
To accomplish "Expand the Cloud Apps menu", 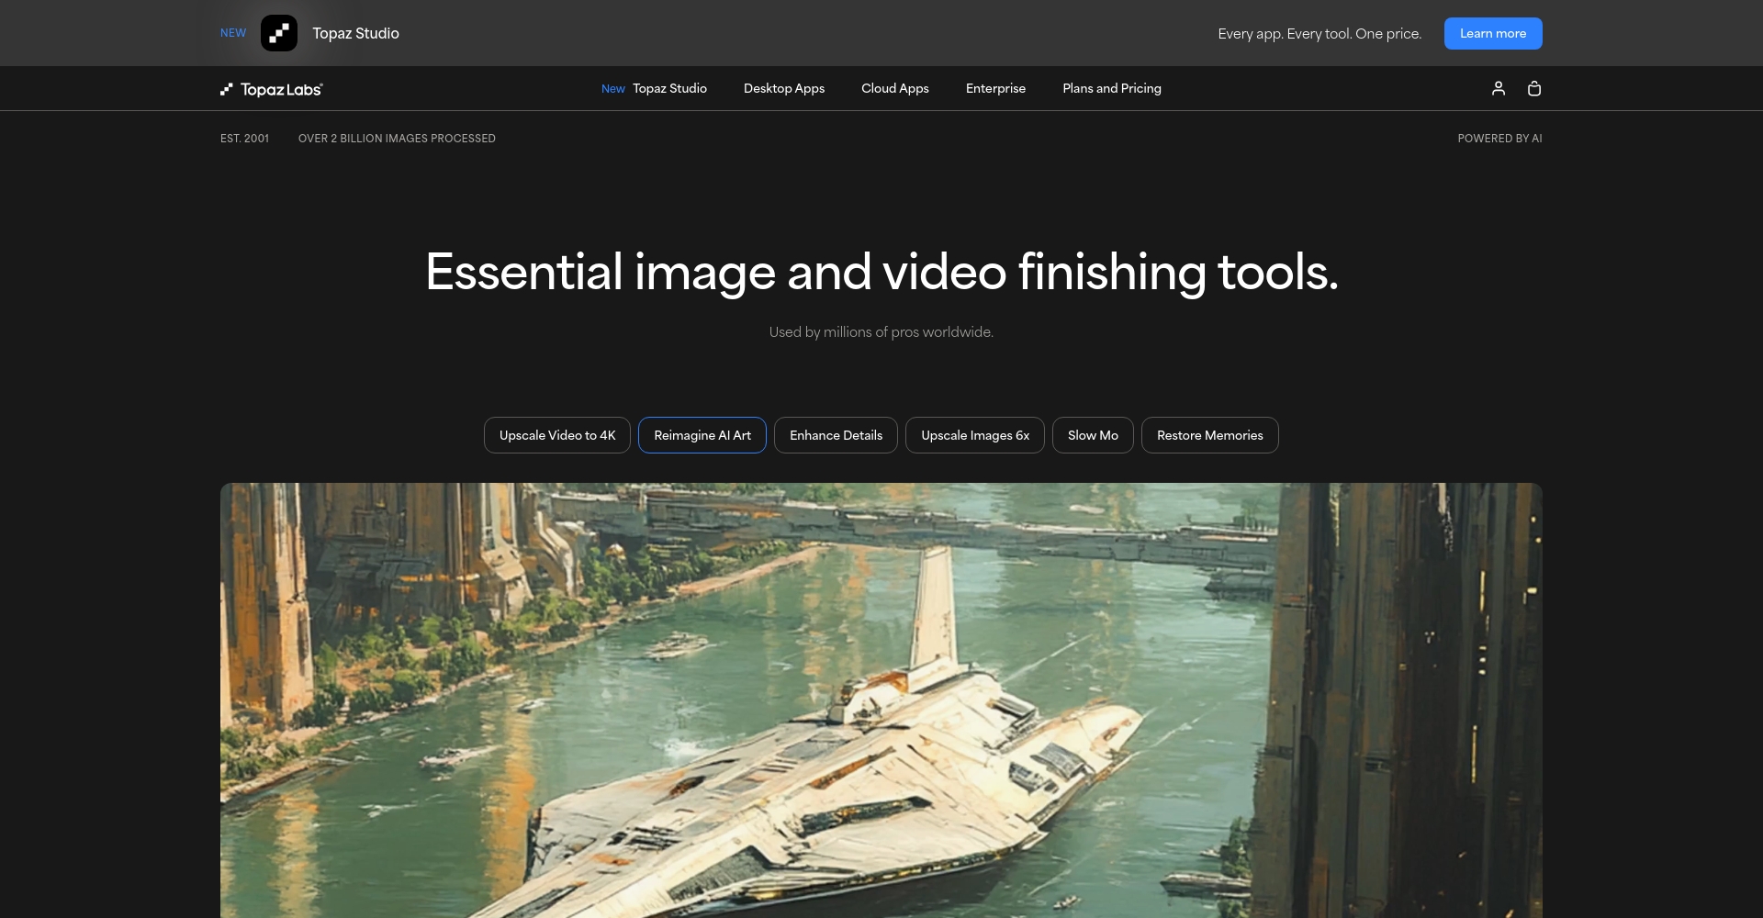I will point(894,88).
